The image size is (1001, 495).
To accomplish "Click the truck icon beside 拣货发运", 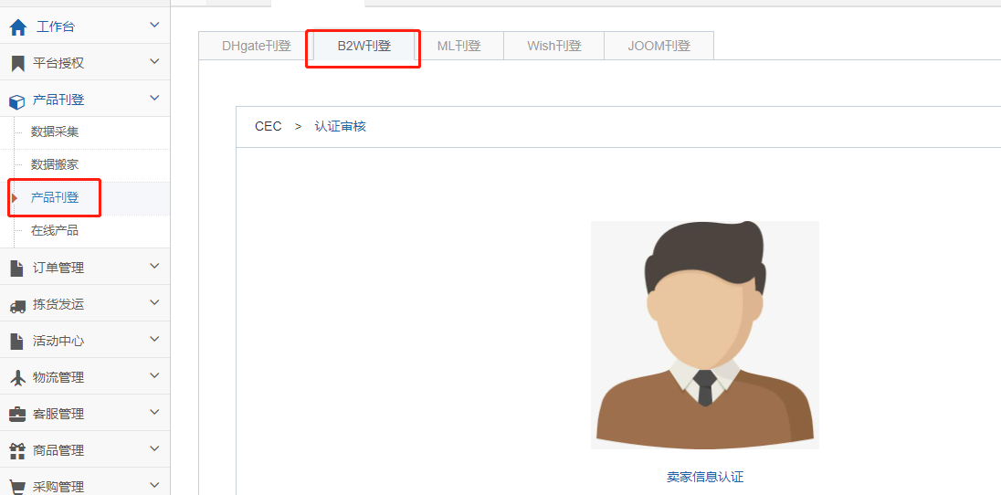I will click(18, 305).
